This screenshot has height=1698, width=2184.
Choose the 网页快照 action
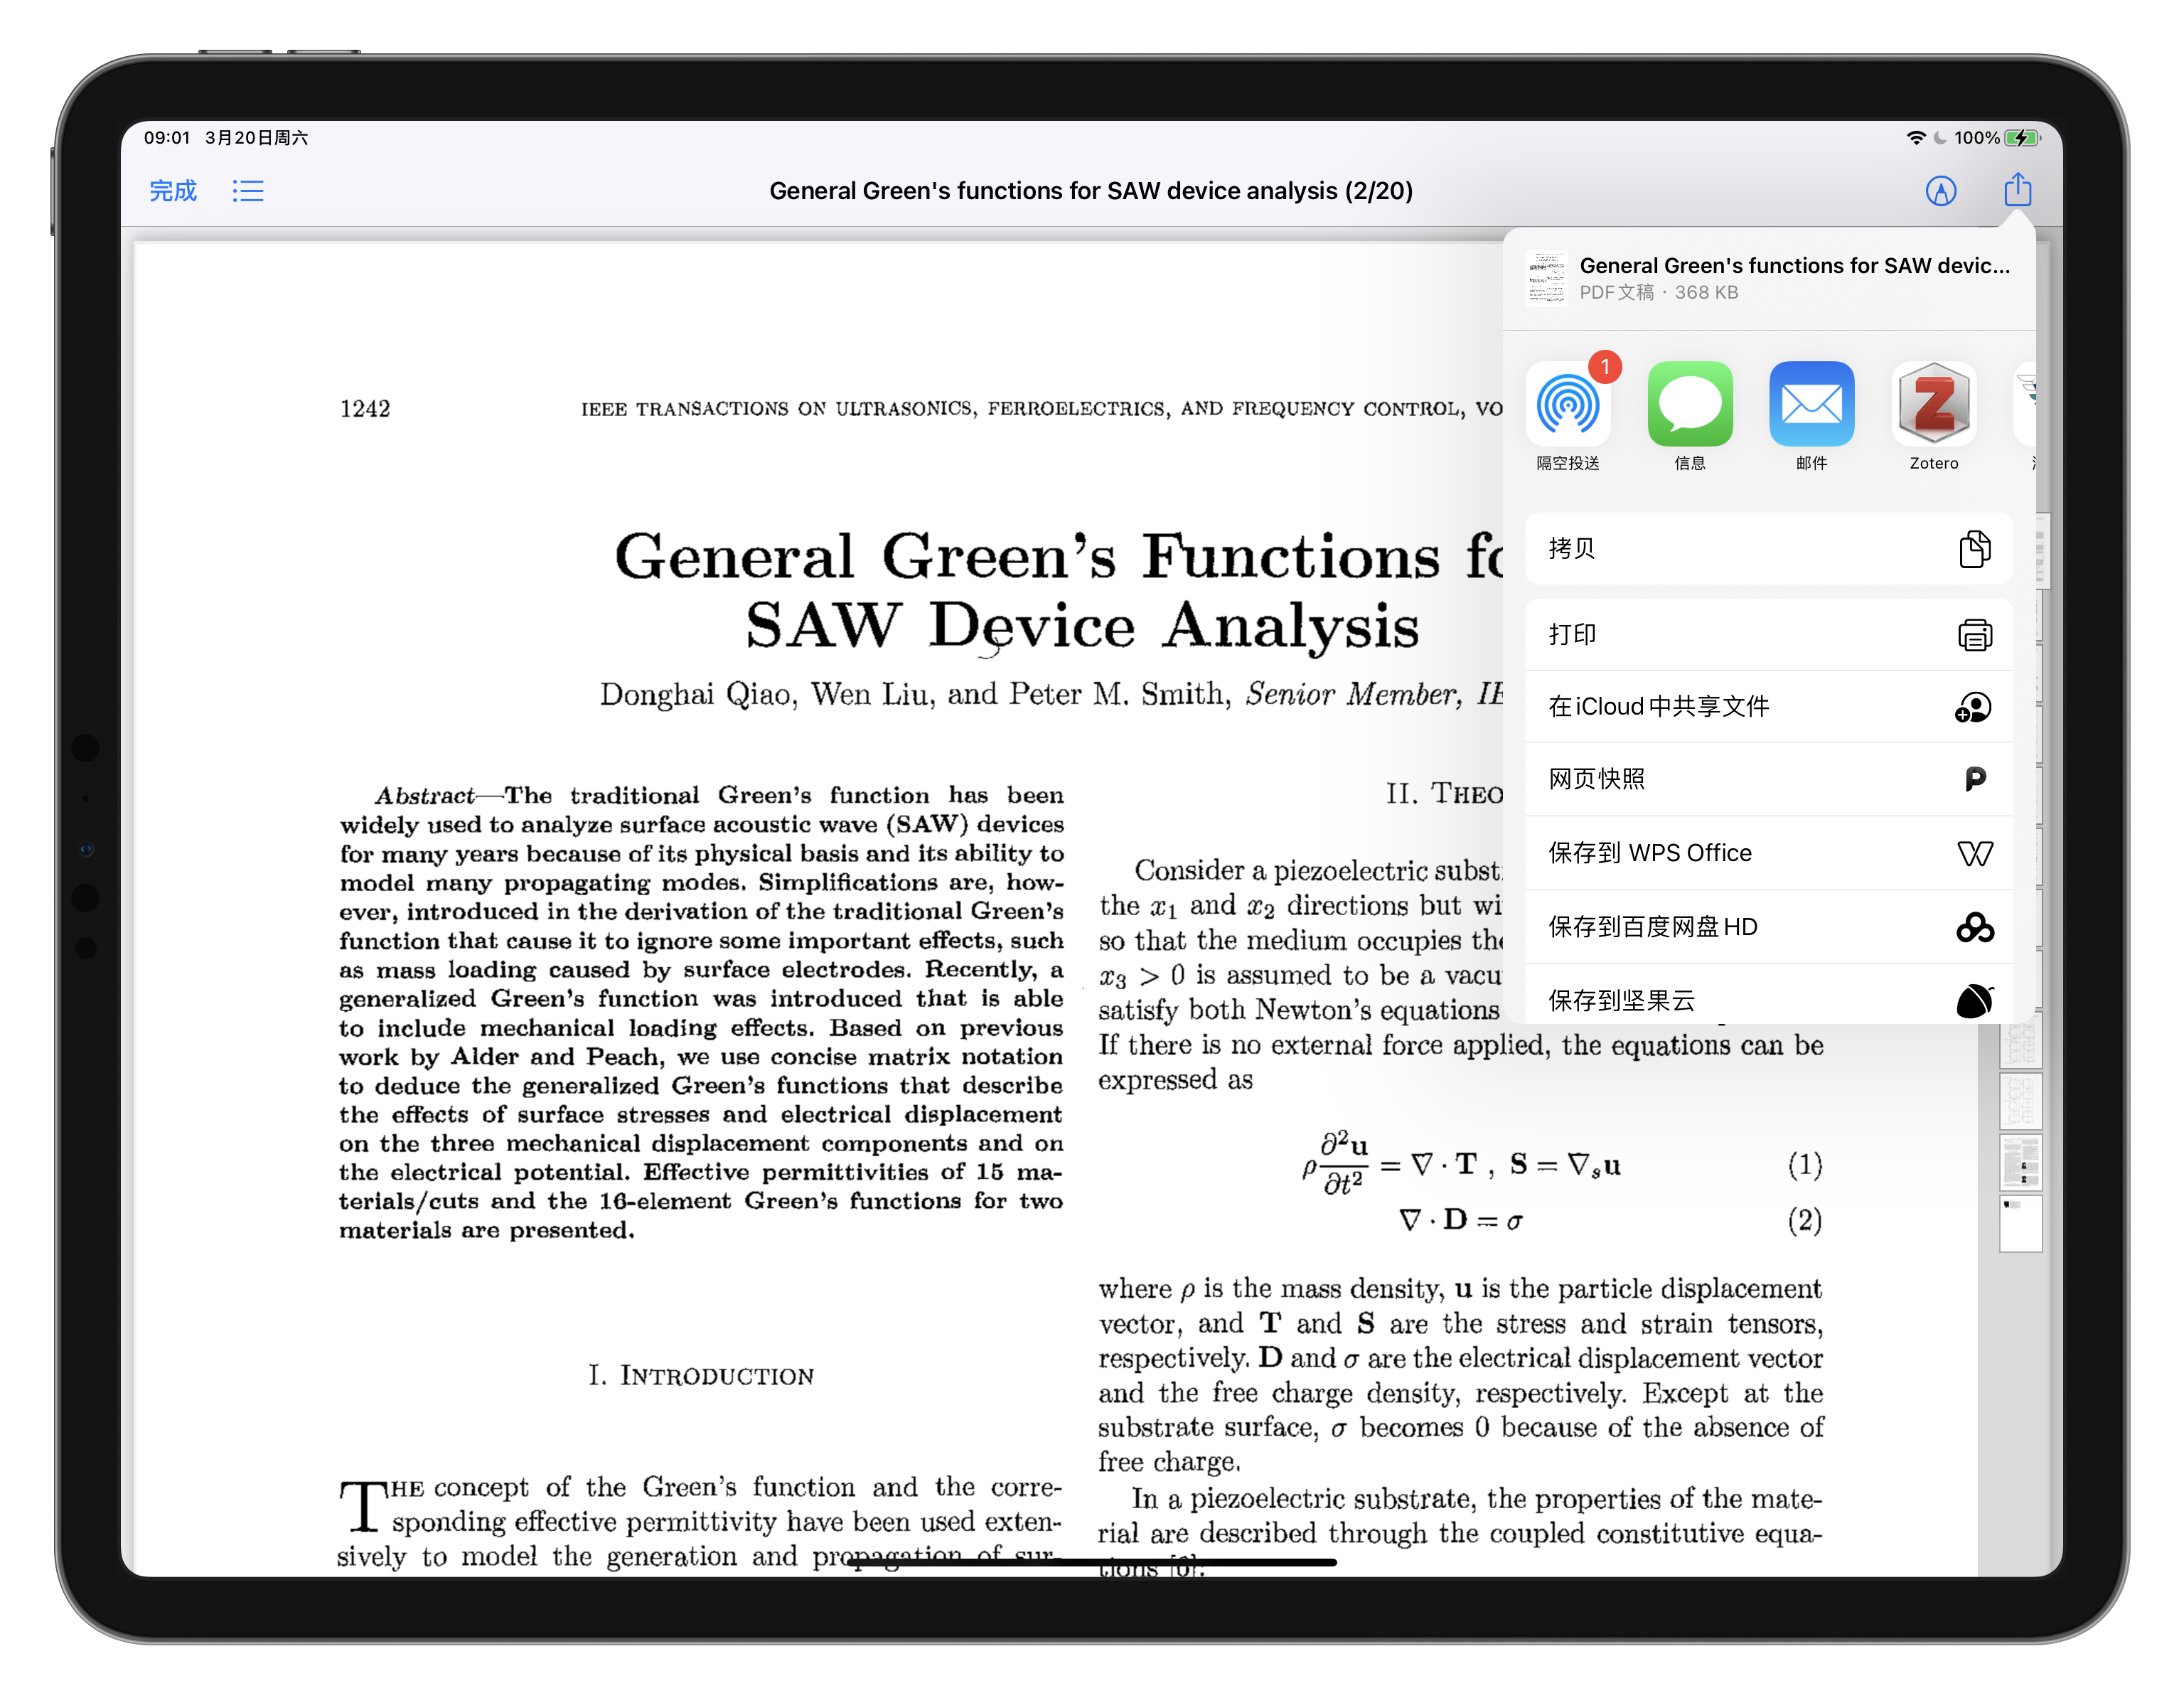[x=1768, y=779]
